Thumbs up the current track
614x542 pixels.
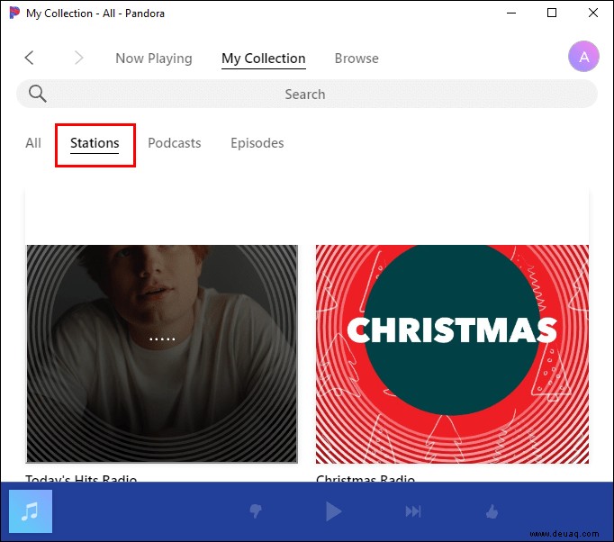point(492,511)
